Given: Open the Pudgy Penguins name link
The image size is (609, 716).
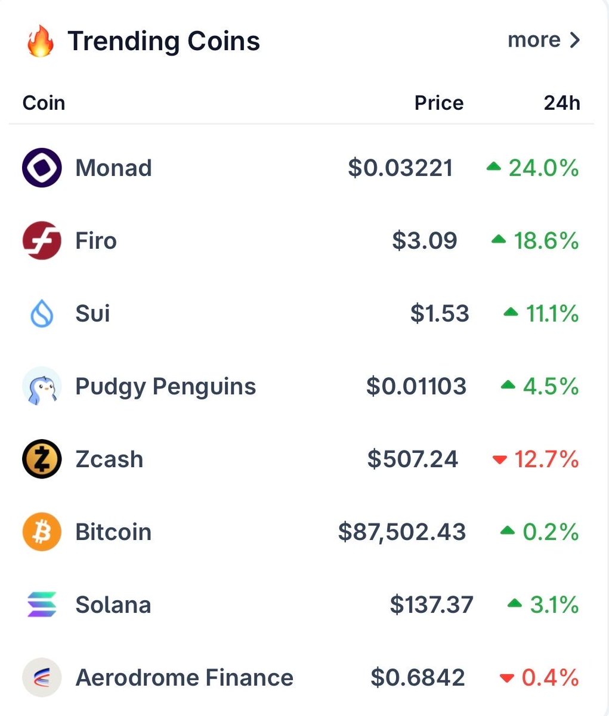Looking at the screenshot, I should point(165,387).
